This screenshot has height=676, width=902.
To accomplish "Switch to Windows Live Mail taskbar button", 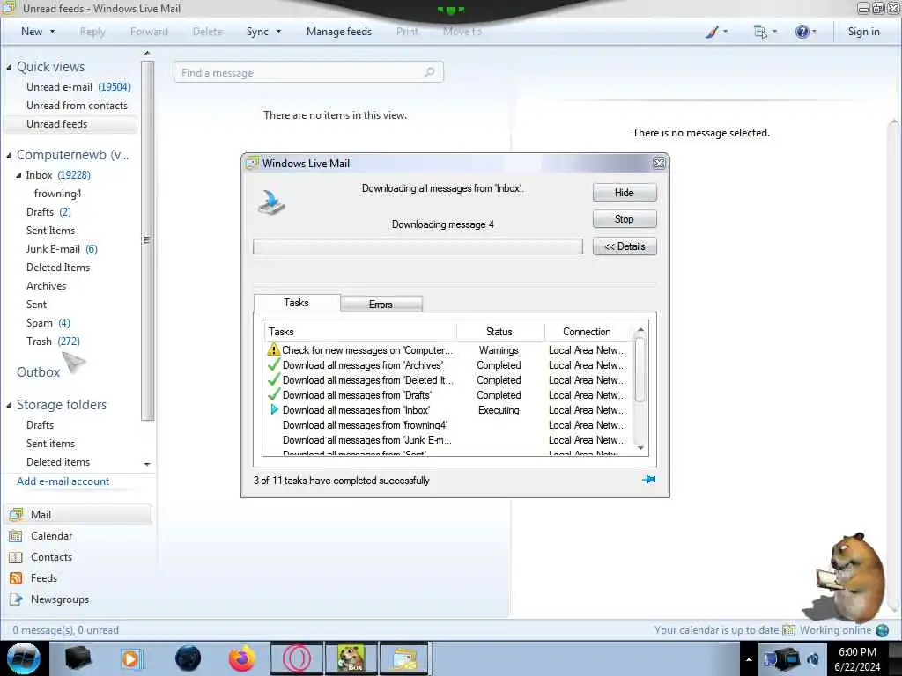I will [x=405, y=658].
